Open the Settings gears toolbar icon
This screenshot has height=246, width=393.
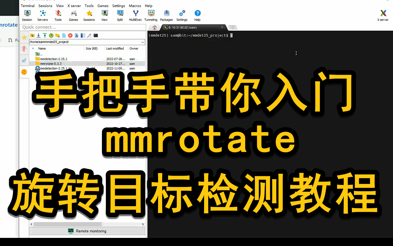click(x=182, y=15)
